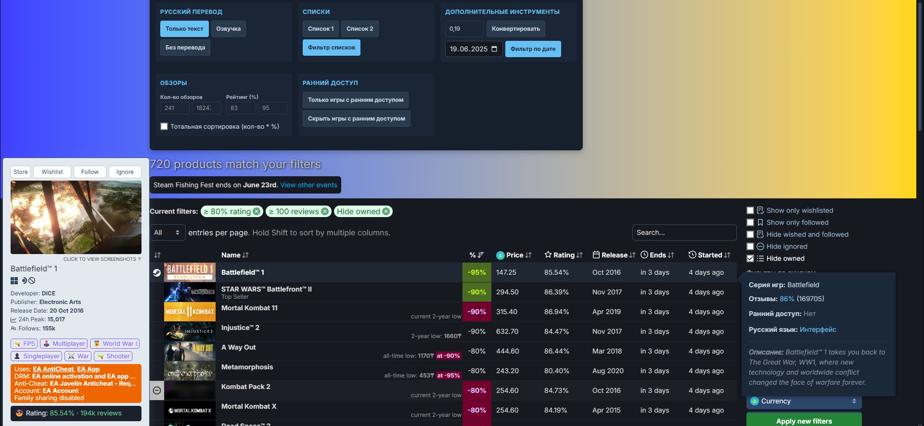Viewport: 924px width, 426px height.
Task: Click 'Фильтр списков' button
Action: (x=332, y=48)
